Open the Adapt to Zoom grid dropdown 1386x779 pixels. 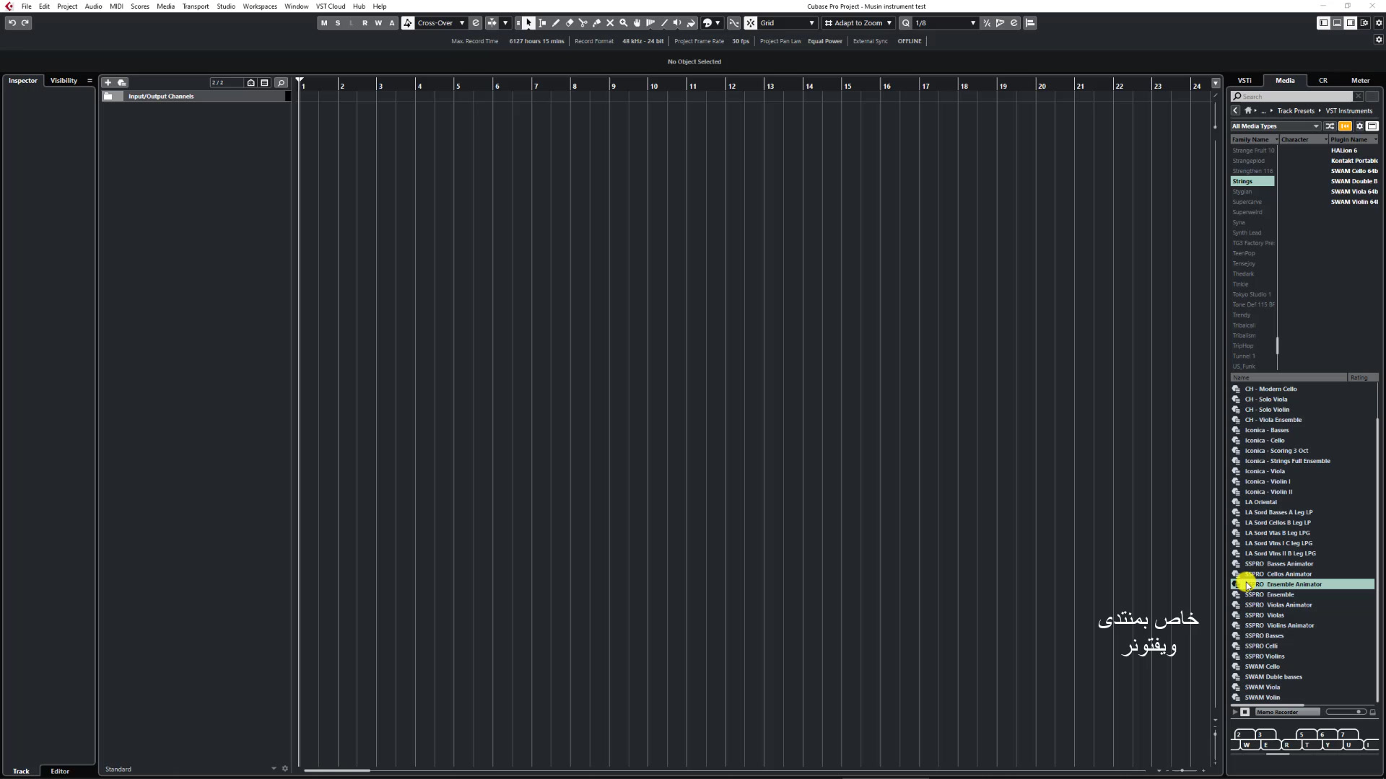[858, 23]
